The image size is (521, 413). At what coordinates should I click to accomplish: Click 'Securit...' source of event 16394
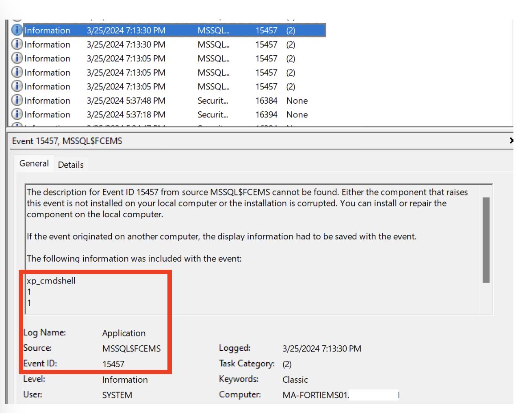(x=213, y=114)
